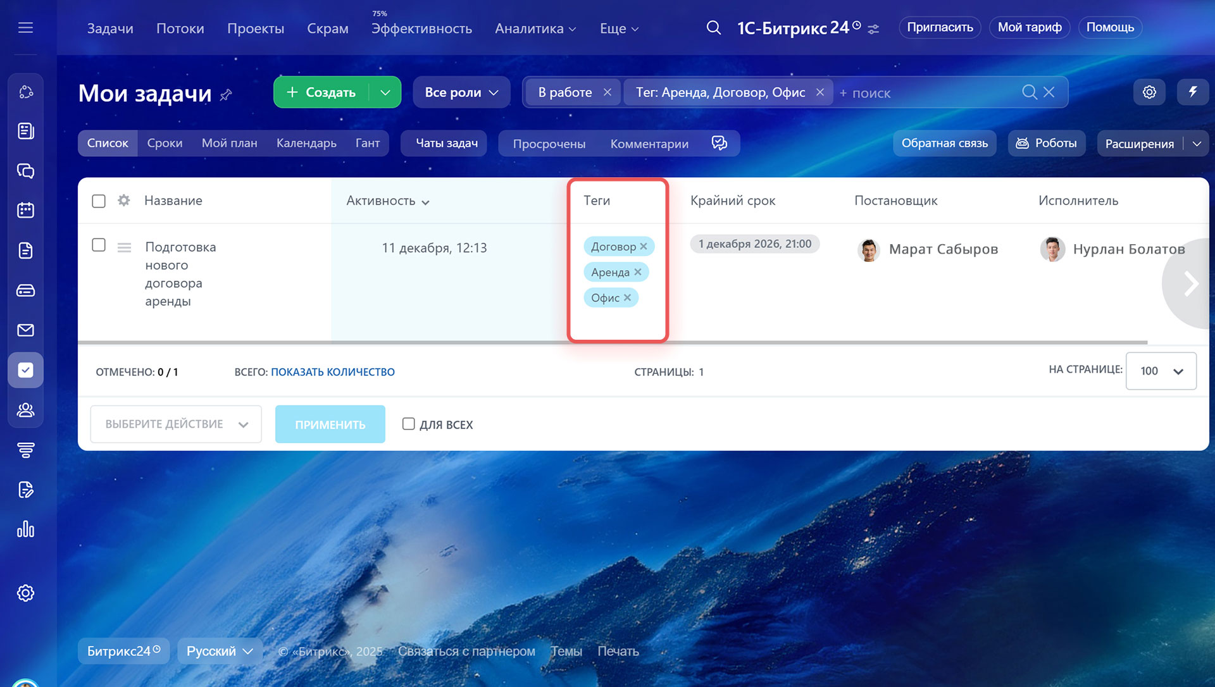Enable the ДЛЯ ВСЕХ checkbox

[x=409, y=424]
